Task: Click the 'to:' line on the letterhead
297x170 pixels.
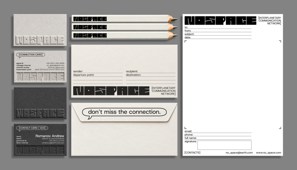Action: coord(218,27)
